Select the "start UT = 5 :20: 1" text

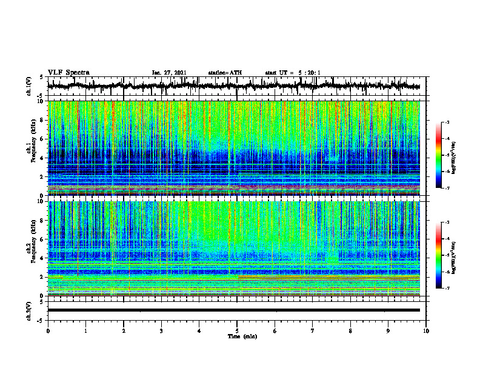coord(293,73)
